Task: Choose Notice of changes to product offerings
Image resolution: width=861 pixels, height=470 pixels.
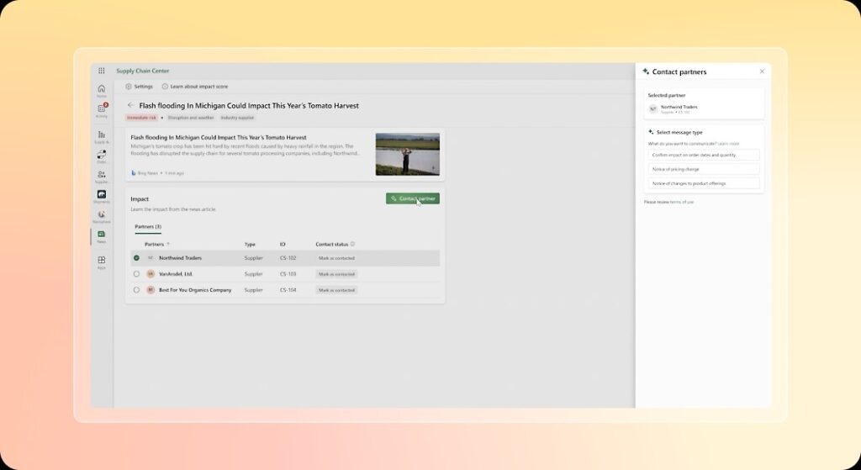Action: point(704,183)
